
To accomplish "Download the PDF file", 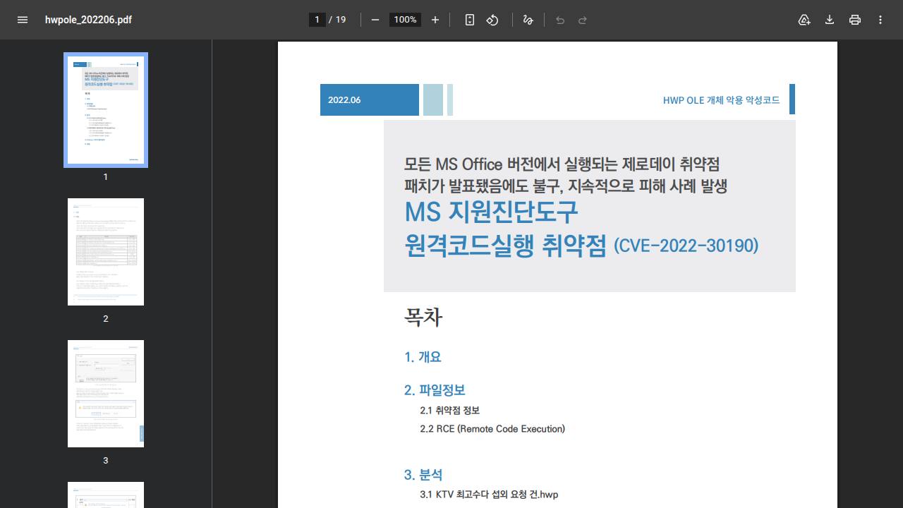I will pos(830,20).
